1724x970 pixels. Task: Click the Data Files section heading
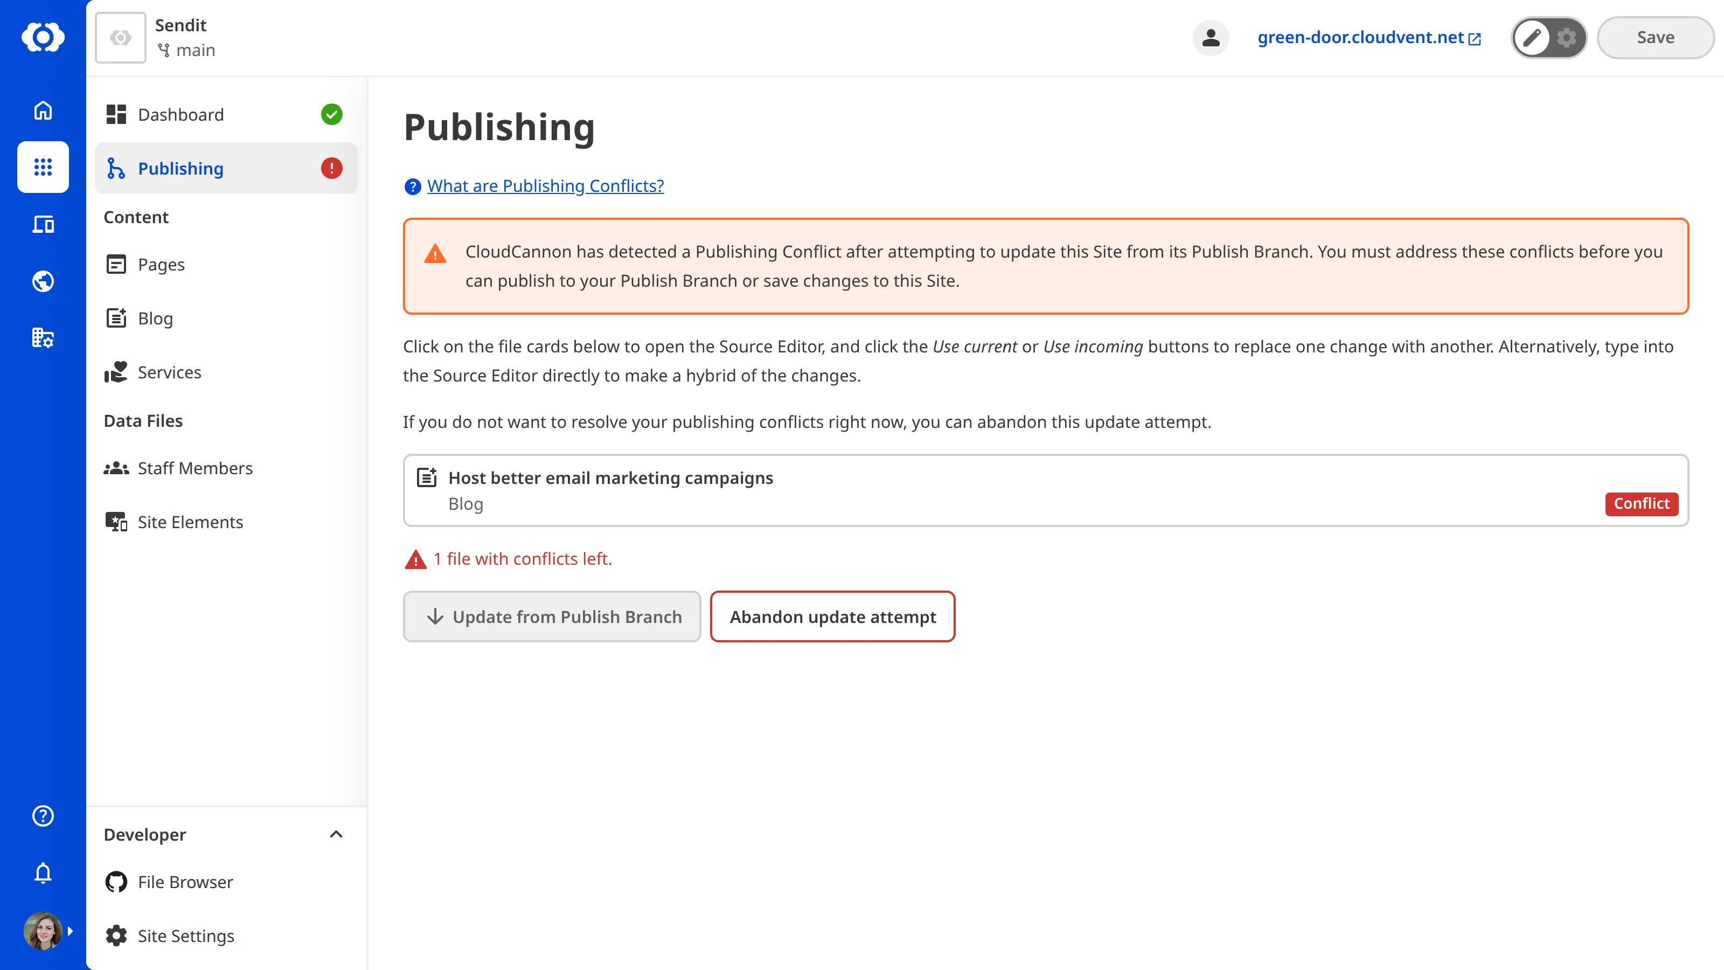(x=143, y=420)
